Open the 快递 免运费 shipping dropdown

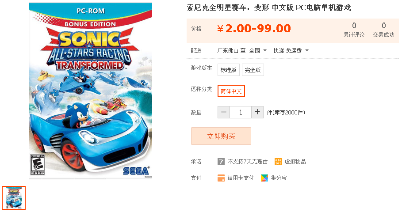pyautogui.click(x=291, y=51)
